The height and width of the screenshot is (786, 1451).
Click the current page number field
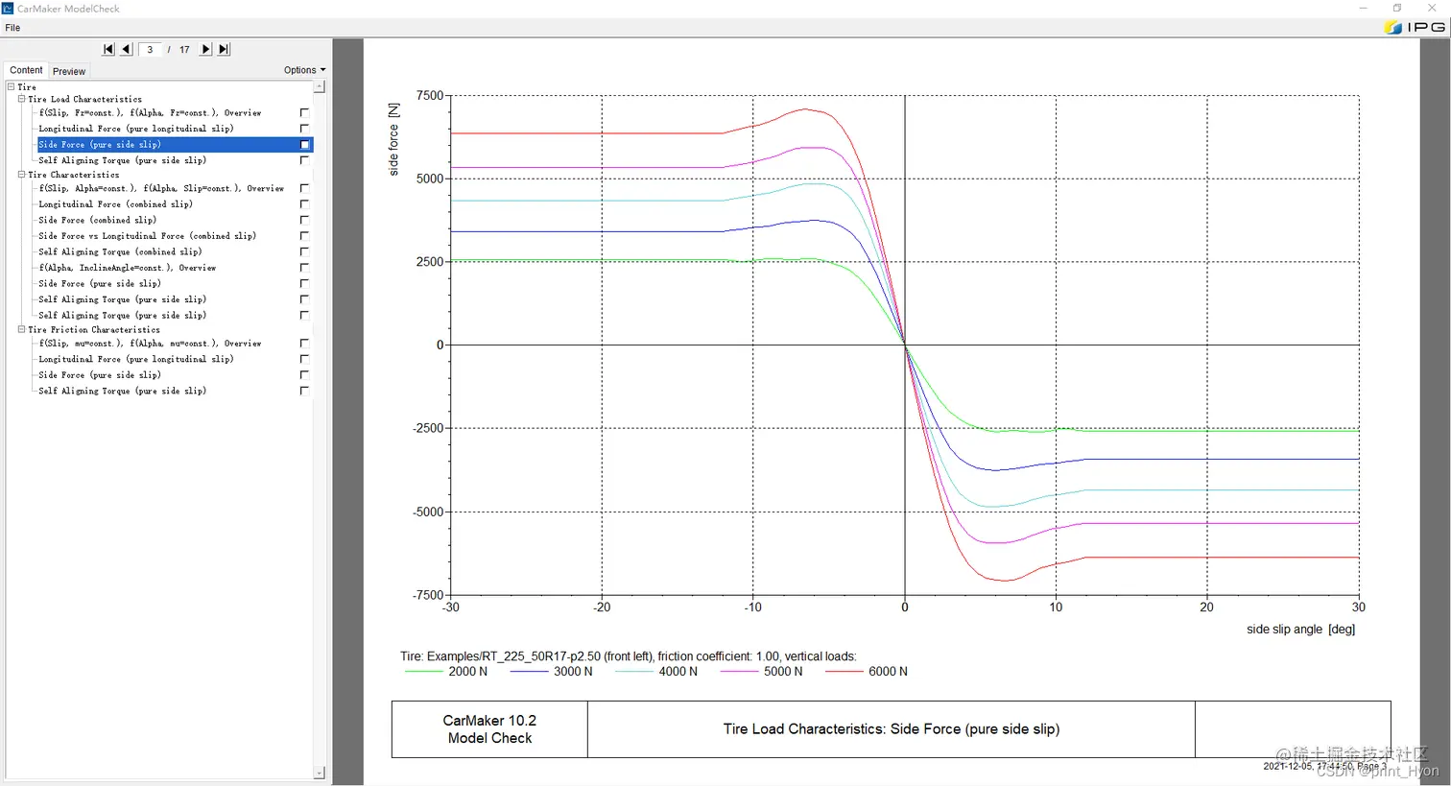(x=150, y=49)
